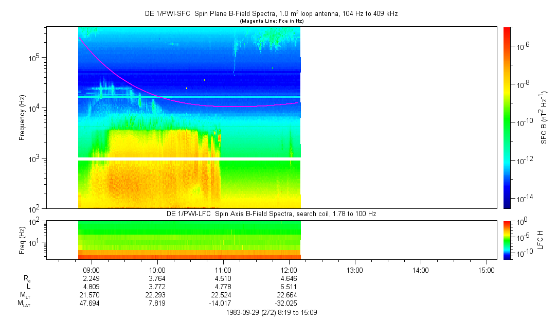Click the Frequency (Hz) axis label
Screen dimensions: 557x319
click(x=22, y=117)
